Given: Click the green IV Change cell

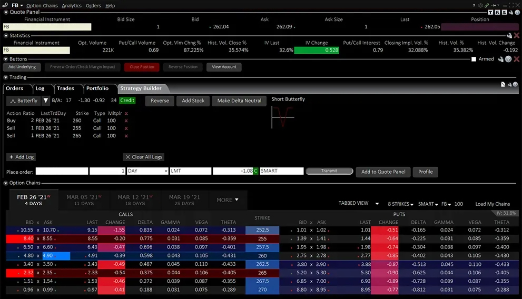Looking at the screenshot, I should pyautogui.click(x=316, y=51).
